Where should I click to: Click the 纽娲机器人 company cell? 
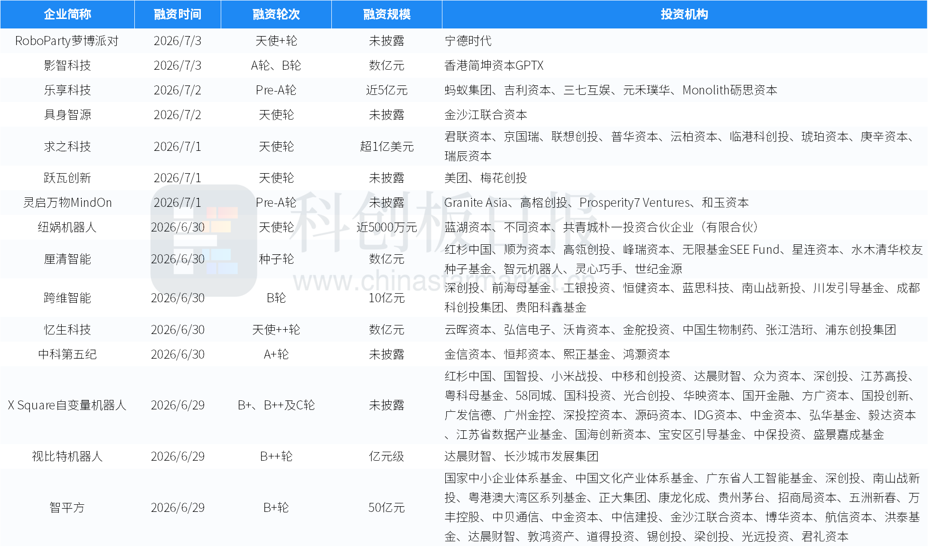[x=67, y=227]
